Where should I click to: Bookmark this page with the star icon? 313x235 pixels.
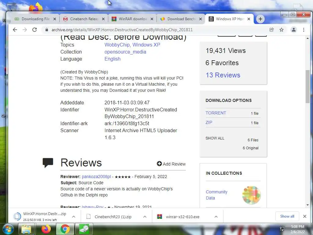pos(282,30)
